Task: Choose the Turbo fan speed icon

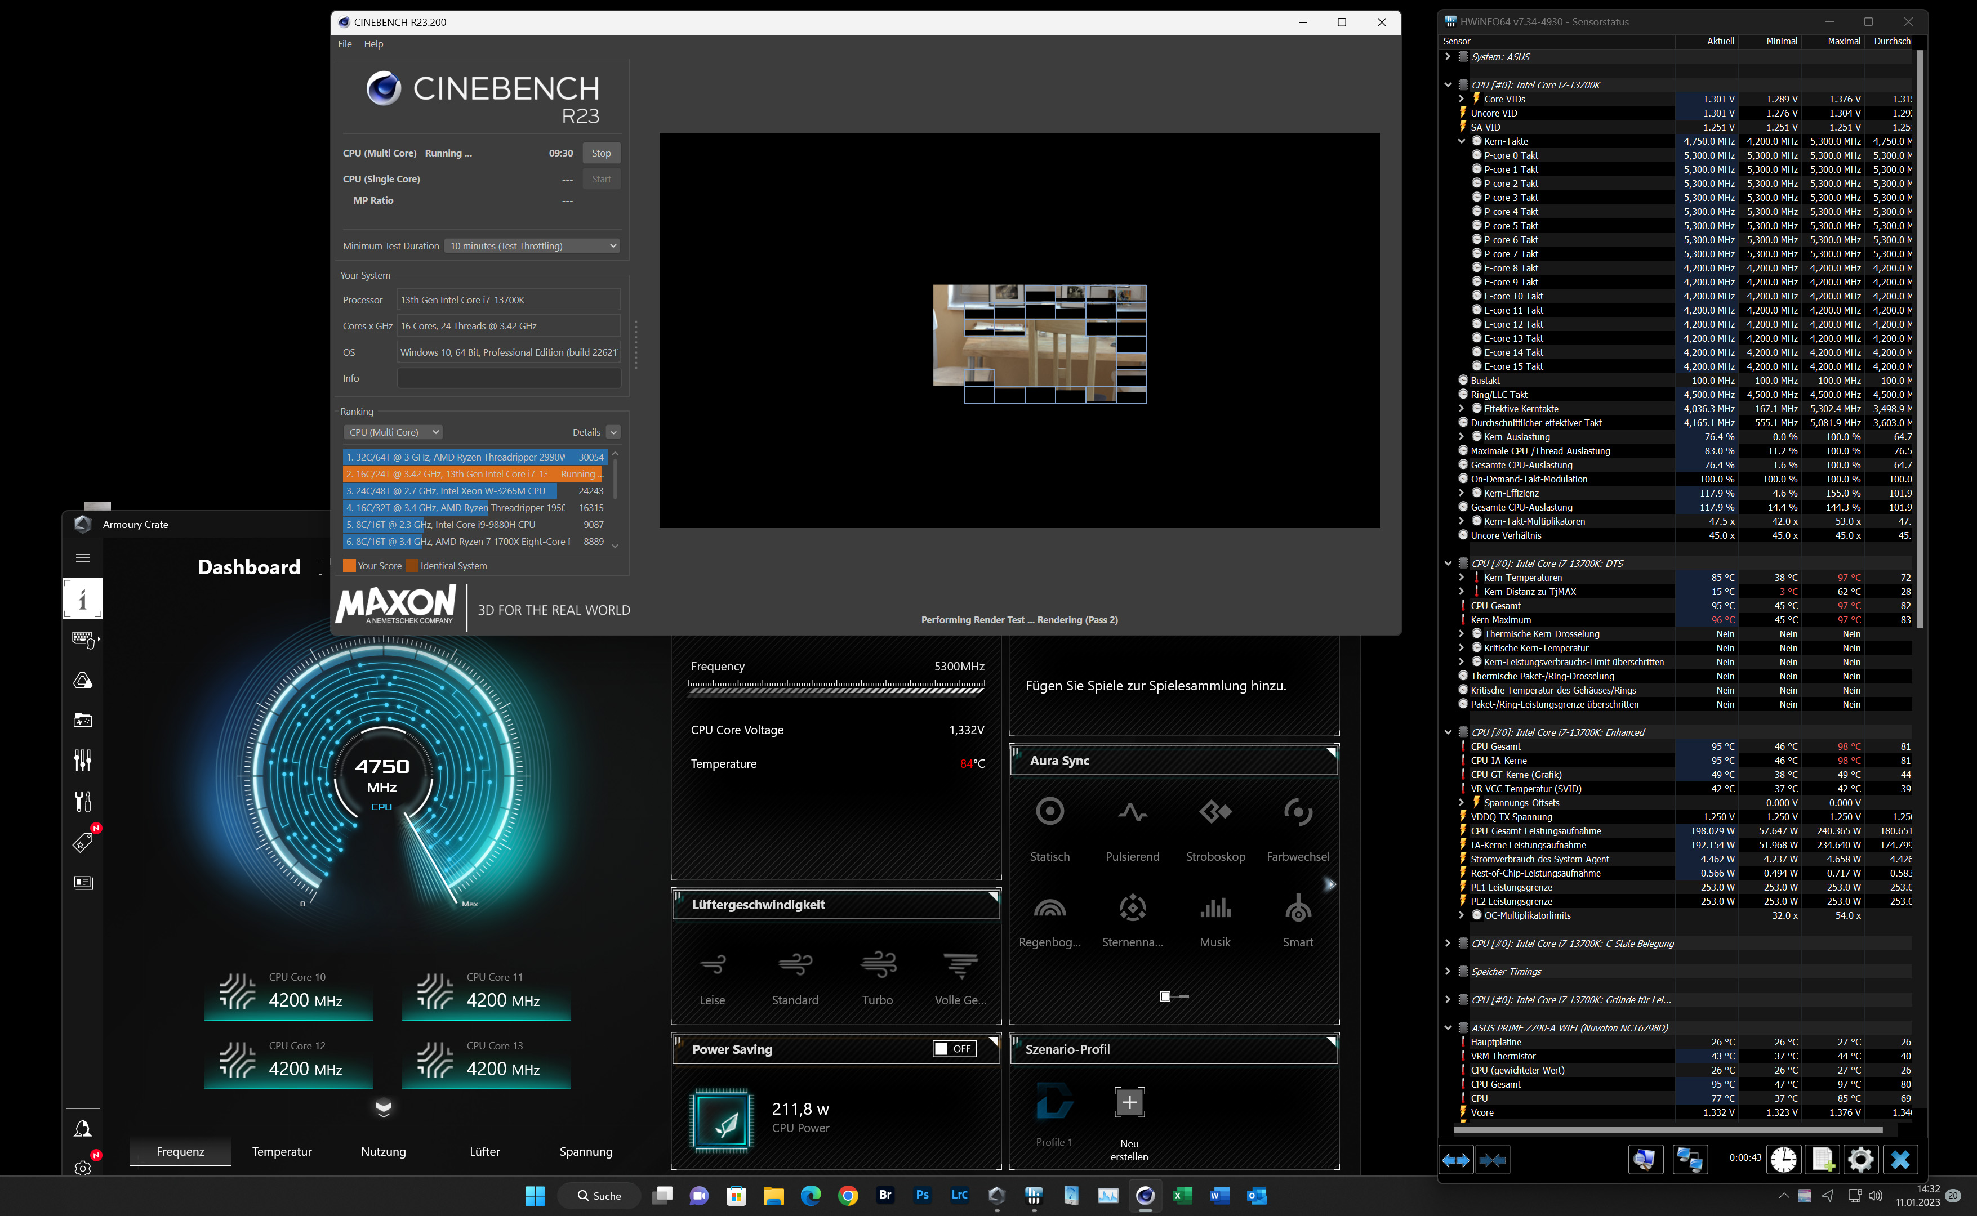Action: point(878,963)
